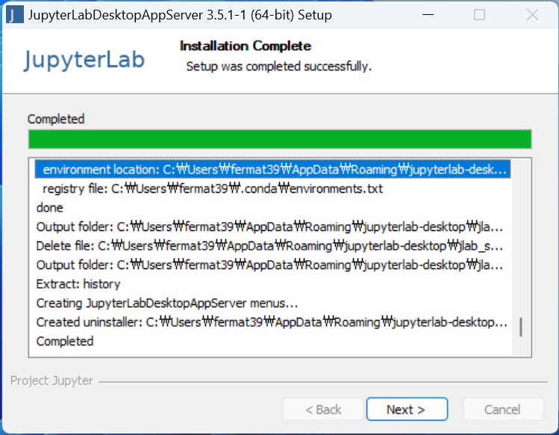Click the 'Project Jupyter' branding text

click(x=51, y=380)
